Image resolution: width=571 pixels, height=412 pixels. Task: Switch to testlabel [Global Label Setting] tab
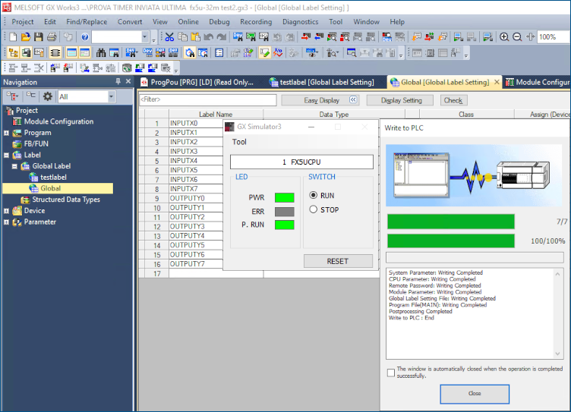[x=322, y=82]
